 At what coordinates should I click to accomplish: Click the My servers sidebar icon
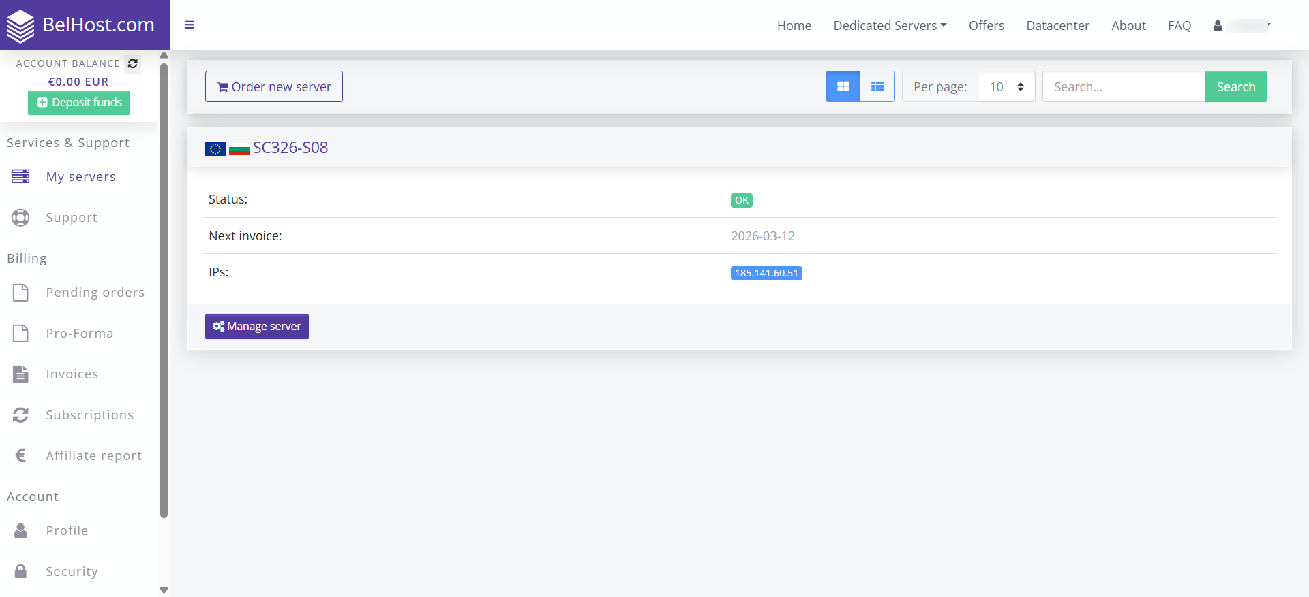point(20,176)
